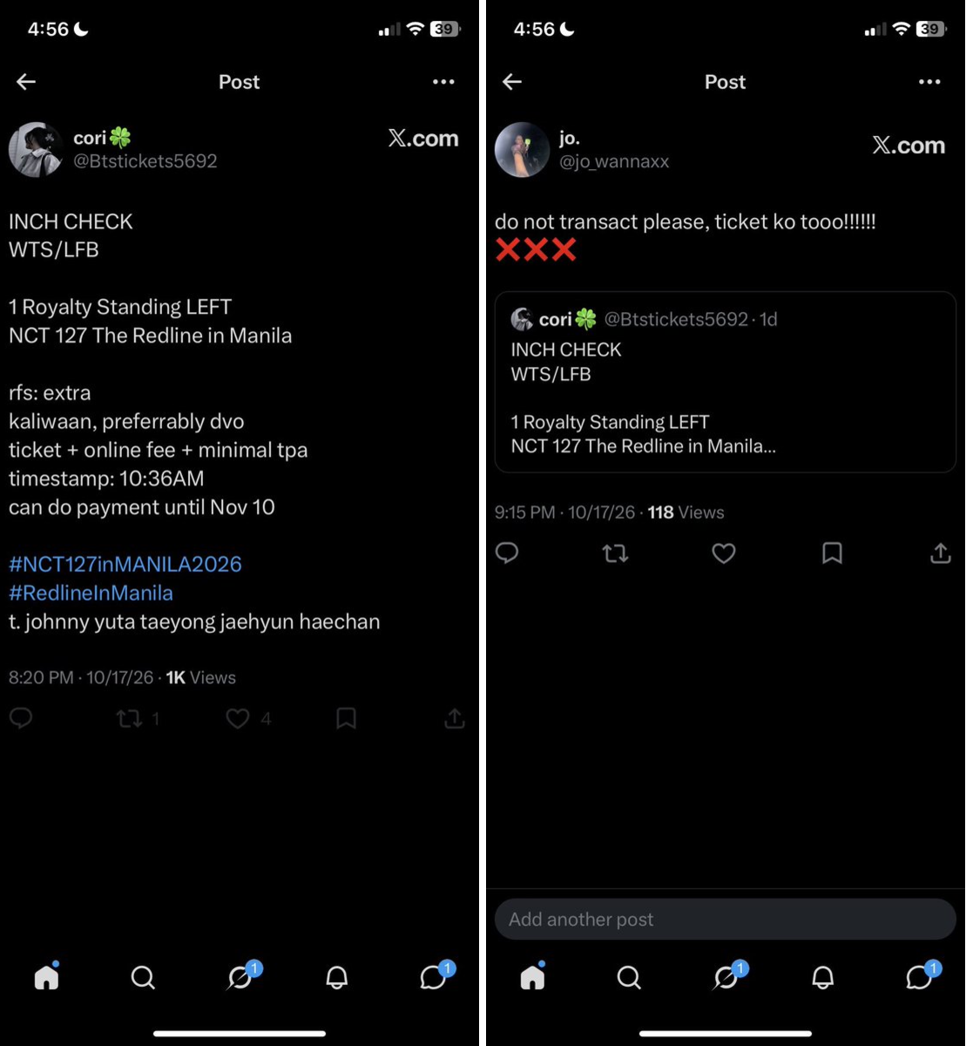Open Notifications bell in right screen

pyautogui.click(x=823, y=977)
